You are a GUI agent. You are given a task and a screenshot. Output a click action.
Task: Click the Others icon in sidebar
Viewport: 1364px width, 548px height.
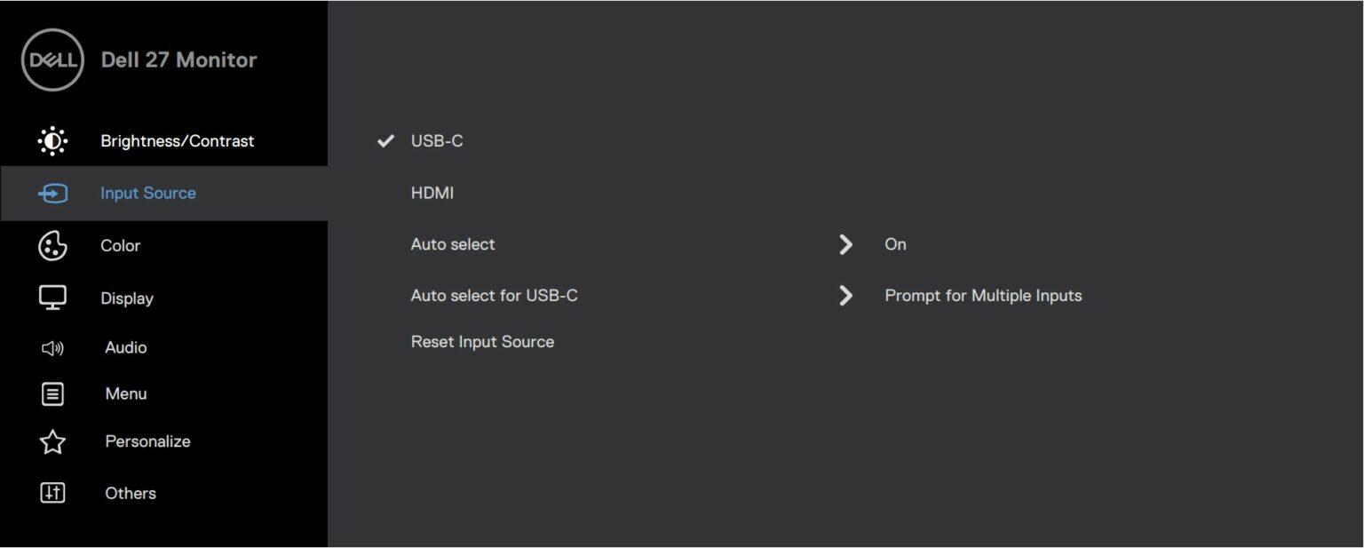point(52,493)
